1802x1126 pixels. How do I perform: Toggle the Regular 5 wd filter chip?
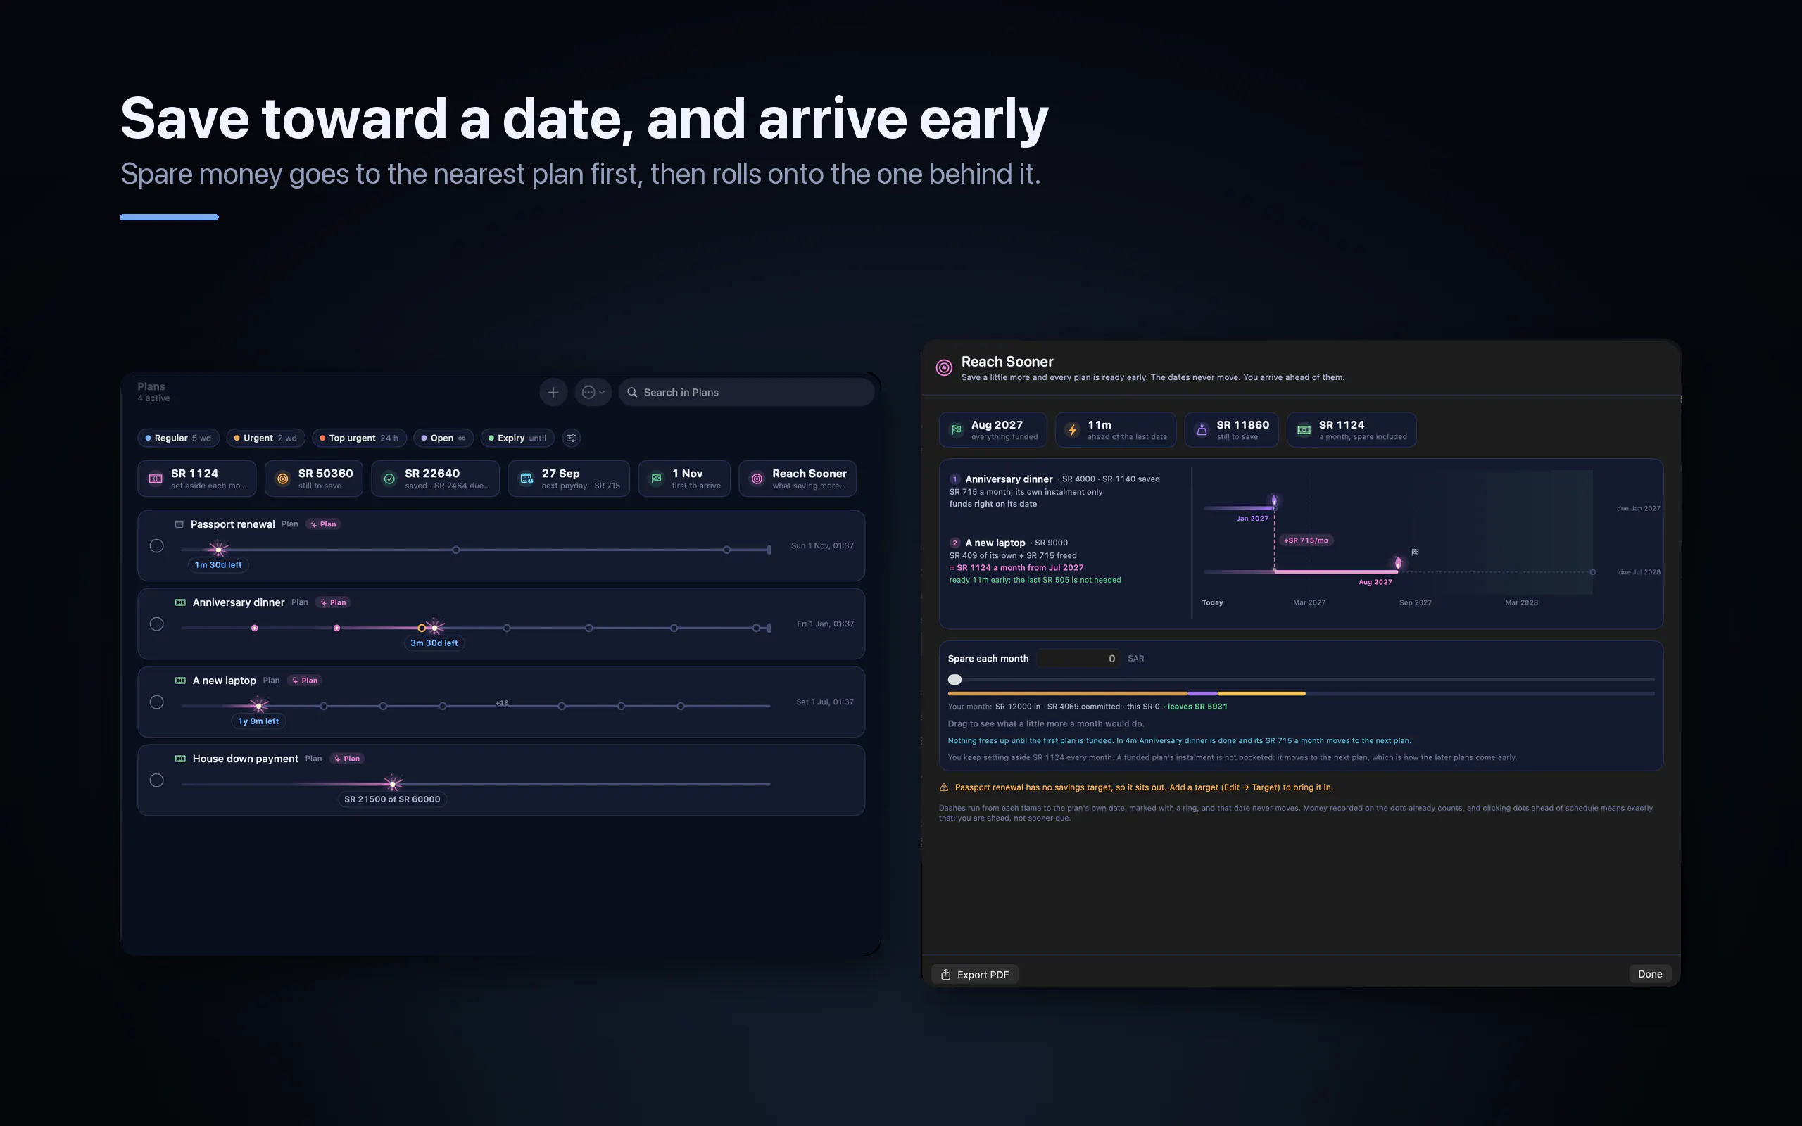tap(179, 438)
